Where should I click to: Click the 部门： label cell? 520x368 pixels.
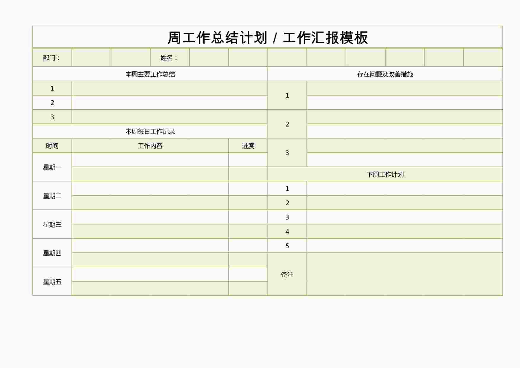point(52,58)
